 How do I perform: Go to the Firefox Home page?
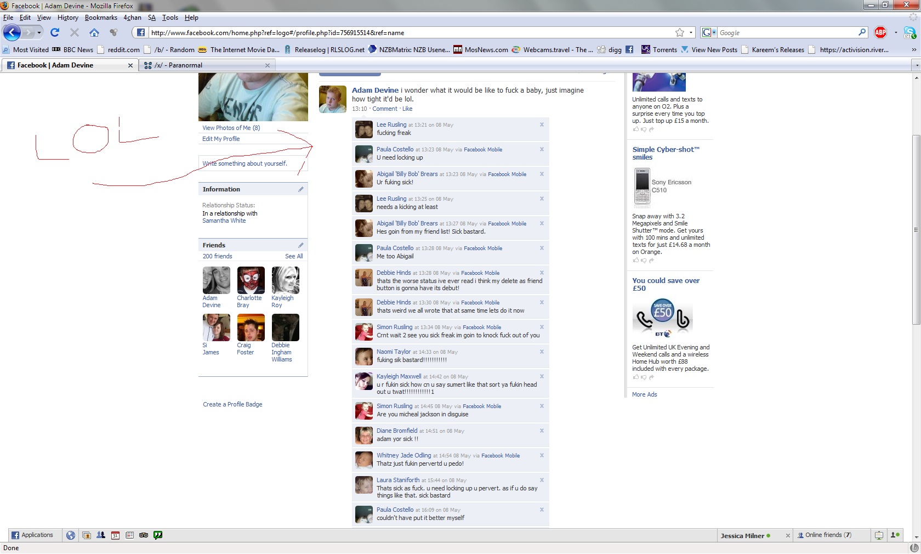click(x=94, y=33)
